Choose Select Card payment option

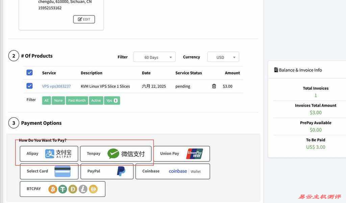(49, 171)
